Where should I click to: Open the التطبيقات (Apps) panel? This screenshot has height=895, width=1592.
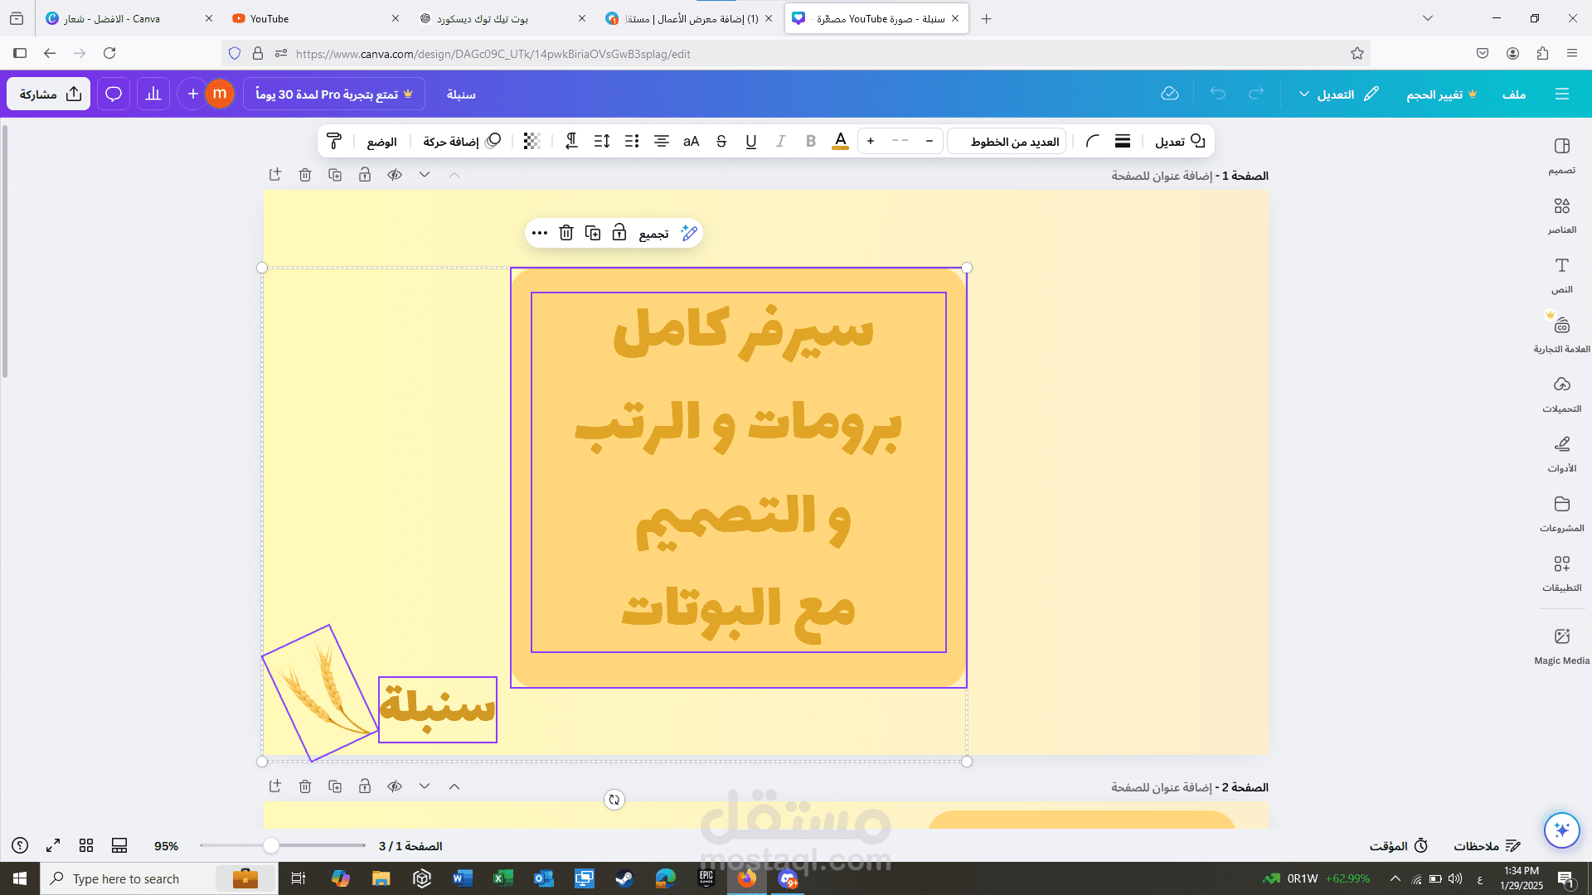coord(1561,573)
